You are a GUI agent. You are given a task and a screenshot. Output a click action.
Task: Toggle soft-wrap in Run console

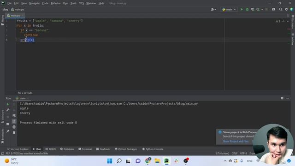14,116
